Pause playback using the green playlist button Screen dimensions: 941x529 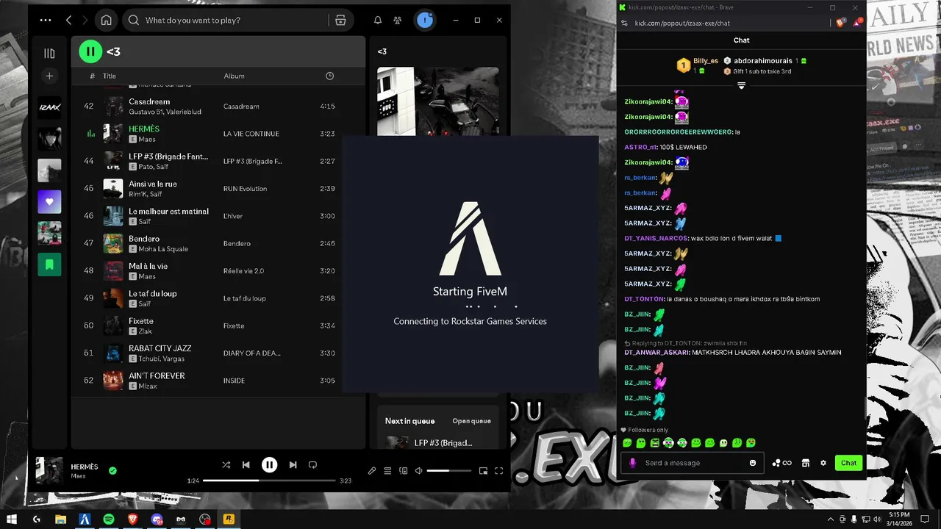point(90,51)
